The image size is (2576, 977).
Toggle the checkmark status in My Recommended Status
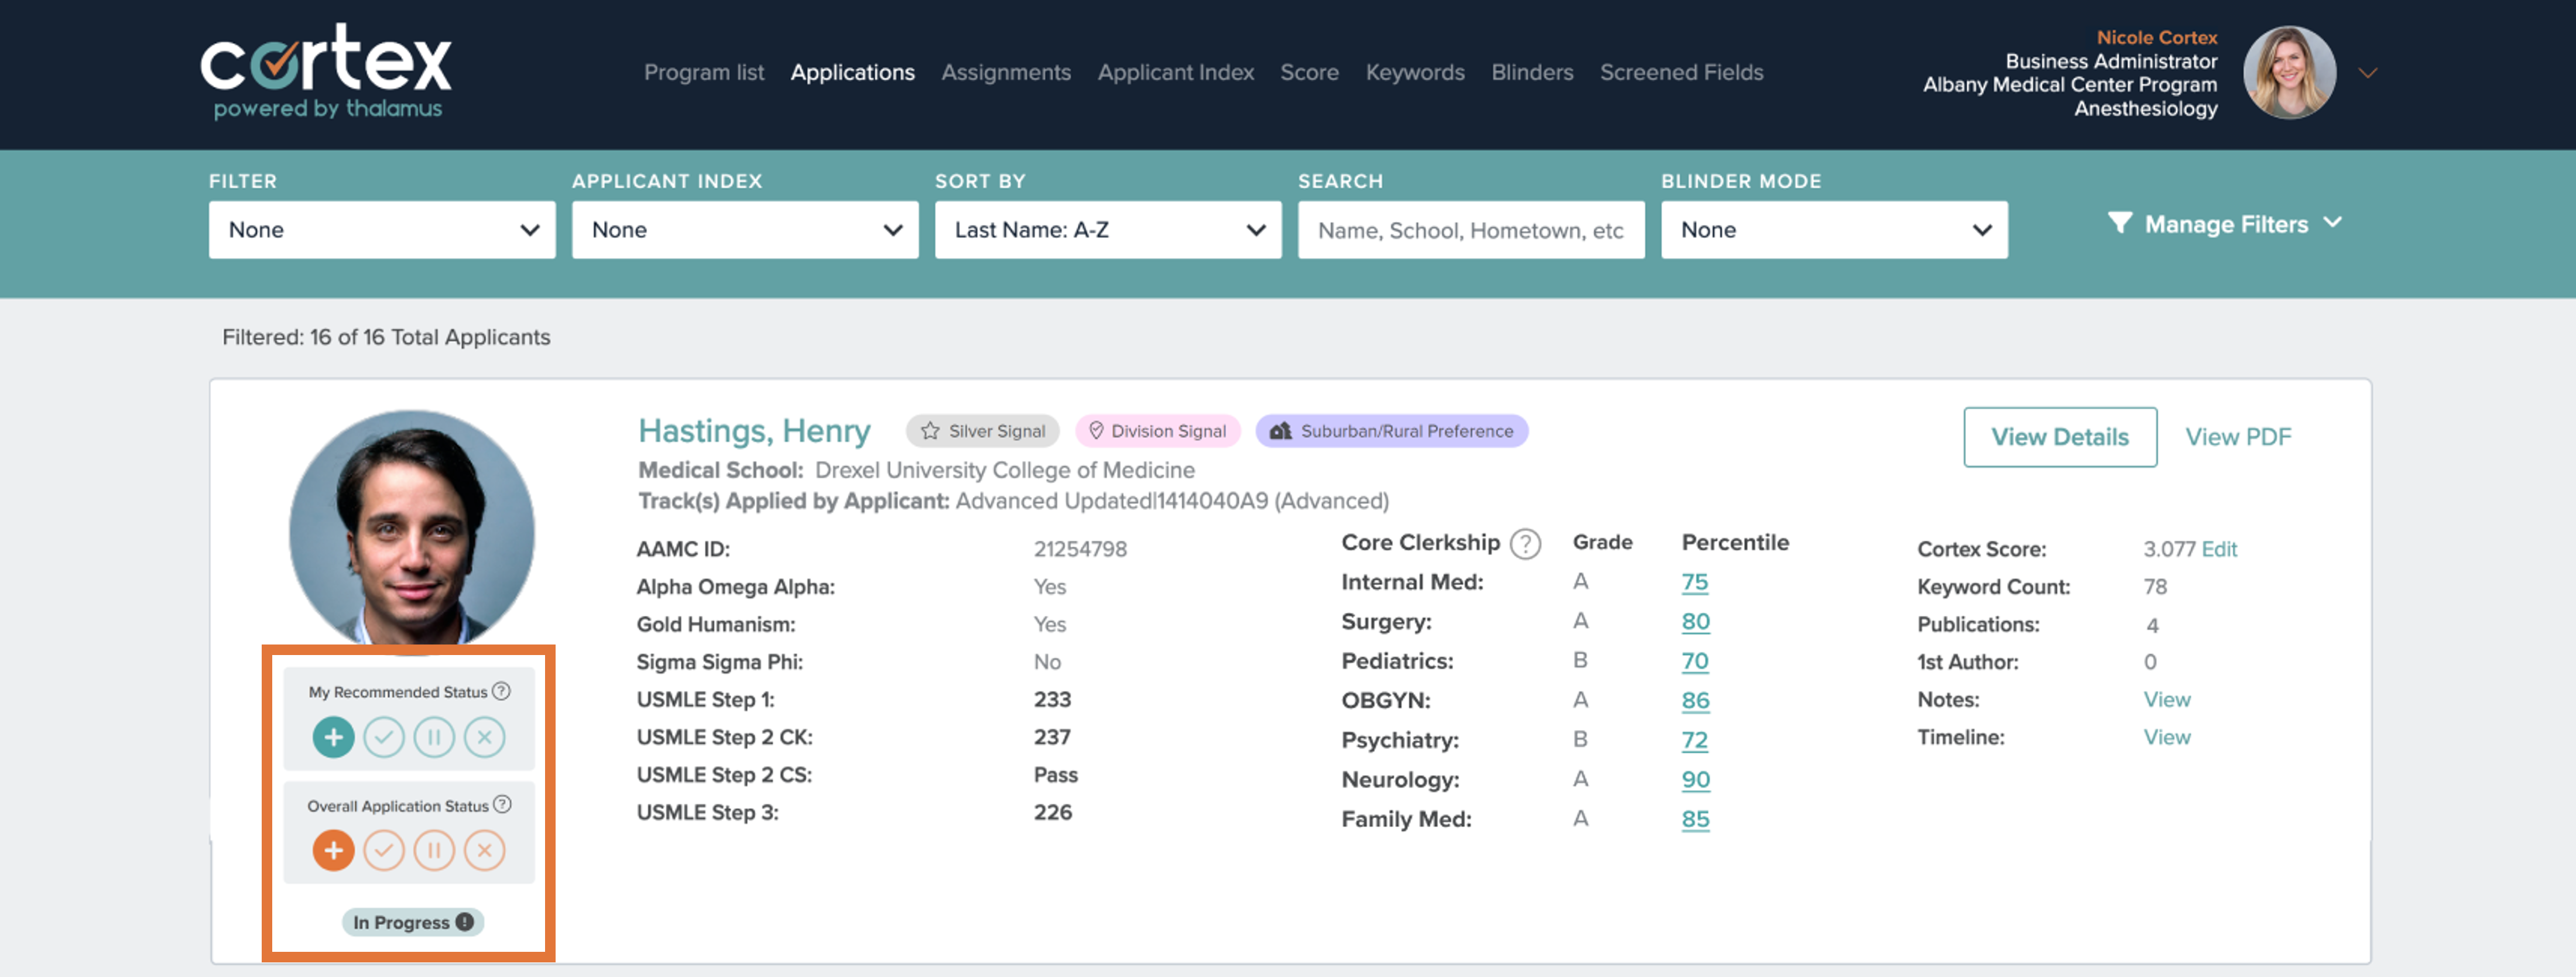pyautogui.click(x=384, y=737)
